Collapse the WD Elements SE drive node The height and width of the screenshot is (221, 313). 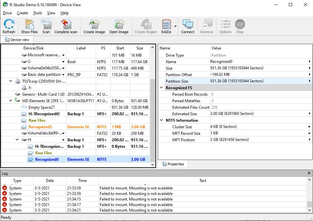coord(11,101)
